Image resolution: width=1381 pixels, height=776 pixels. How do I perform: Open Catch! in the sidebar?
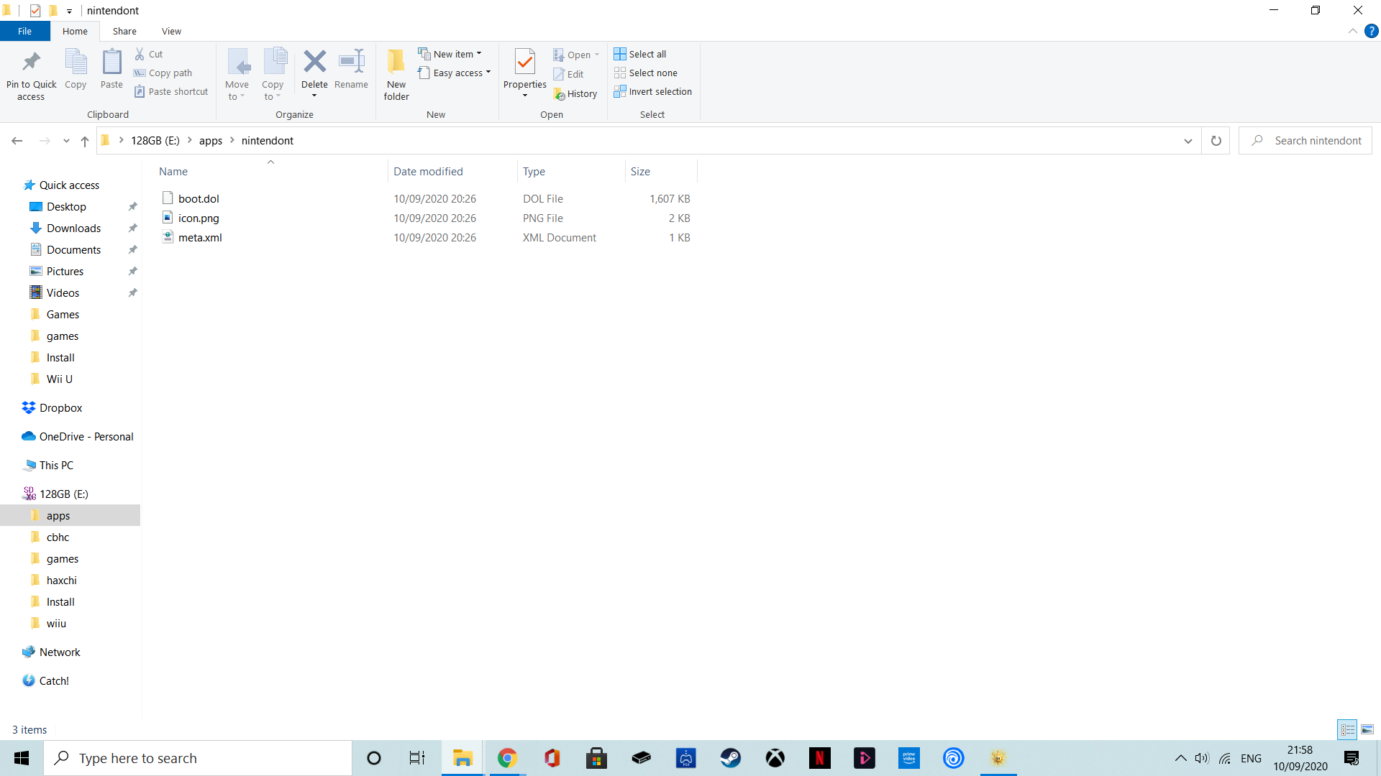54,680
